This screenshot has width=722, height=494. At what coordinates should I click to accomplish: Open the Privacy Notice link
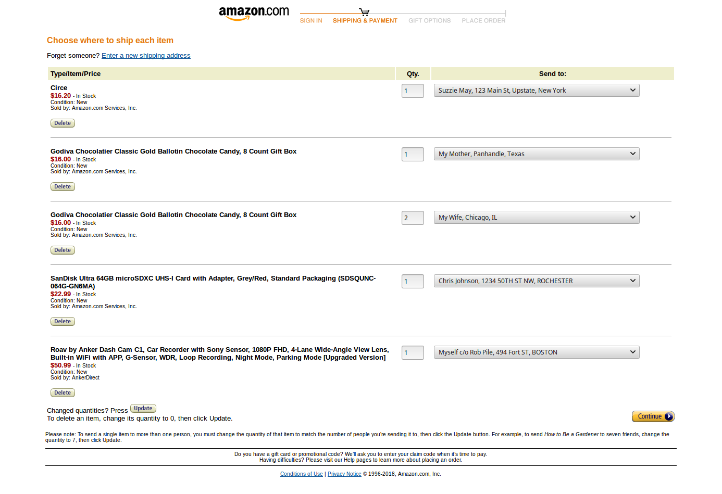click(x=344, y=474)
